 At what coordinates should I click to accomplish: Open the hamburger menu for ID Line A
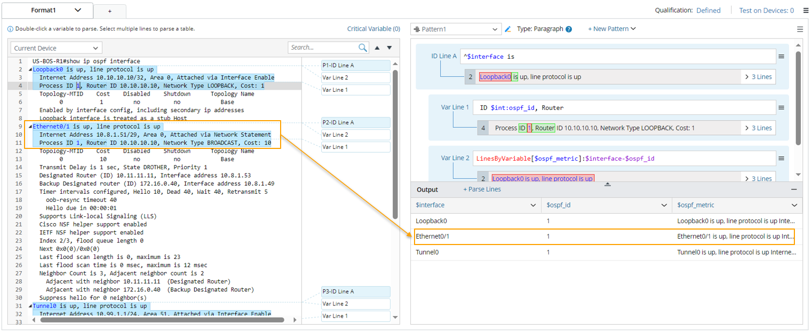pos(781,57)
